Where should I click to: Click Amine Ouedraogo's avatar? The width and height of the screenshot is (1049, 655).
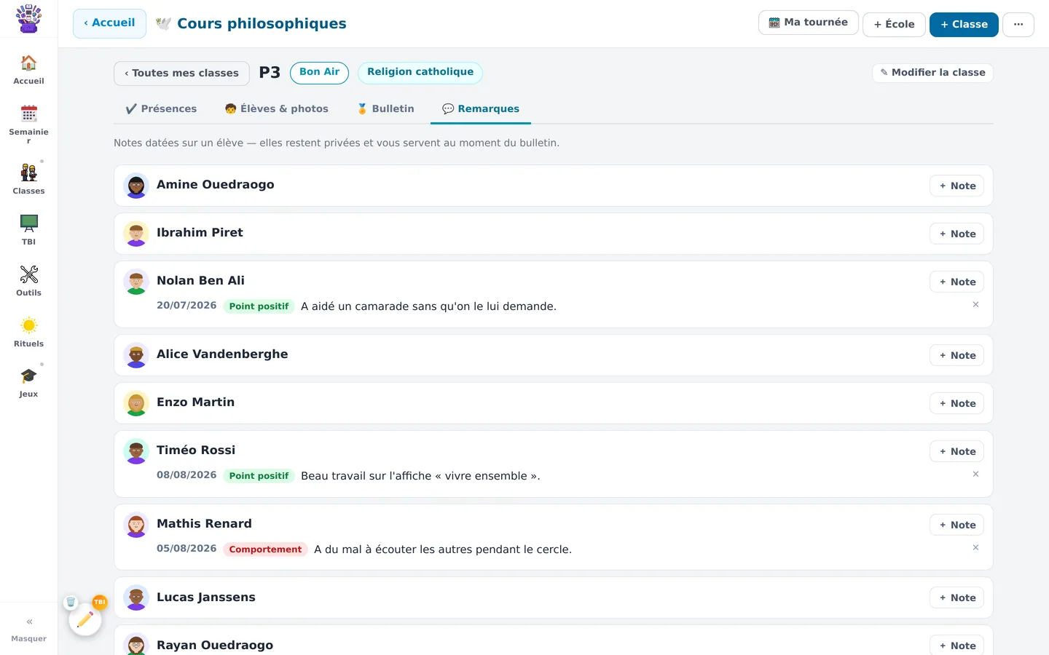(136, 186)
